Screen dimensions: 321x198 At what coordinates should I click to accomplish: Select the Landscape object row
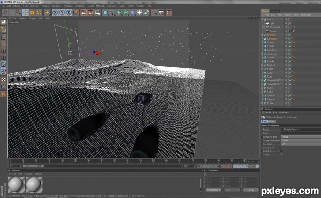[272, 39]
